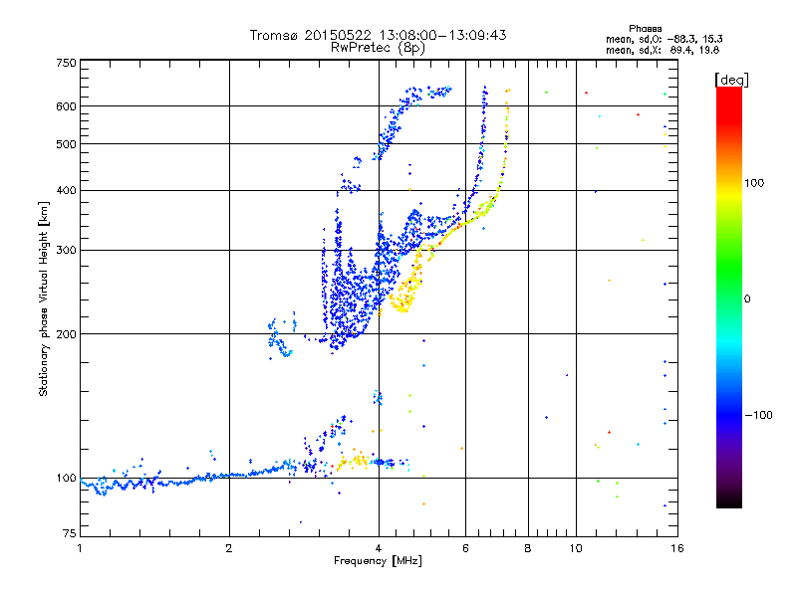Viewport: 797px width, 597px height.
Task: Click the 'Frequency [MHz]' axis label
Action: [378, 561]
